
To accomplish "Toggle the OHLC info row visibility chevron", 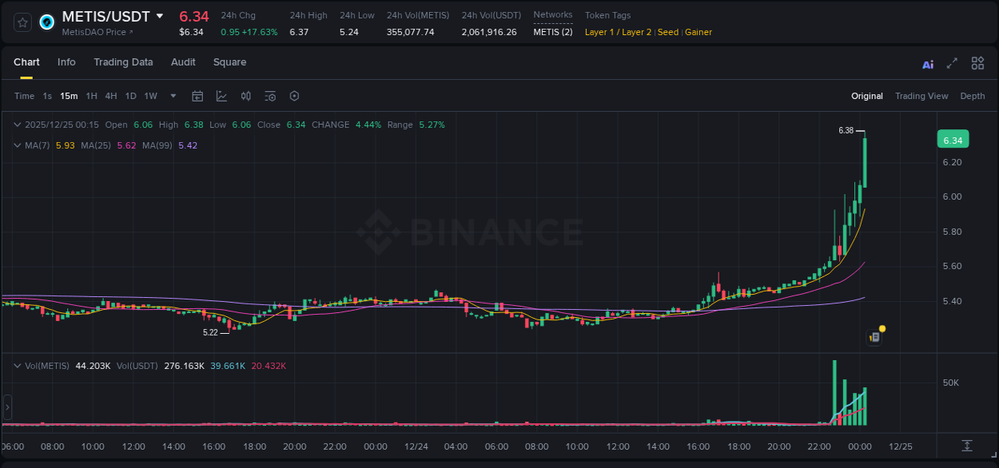I will tap(17, 125).
